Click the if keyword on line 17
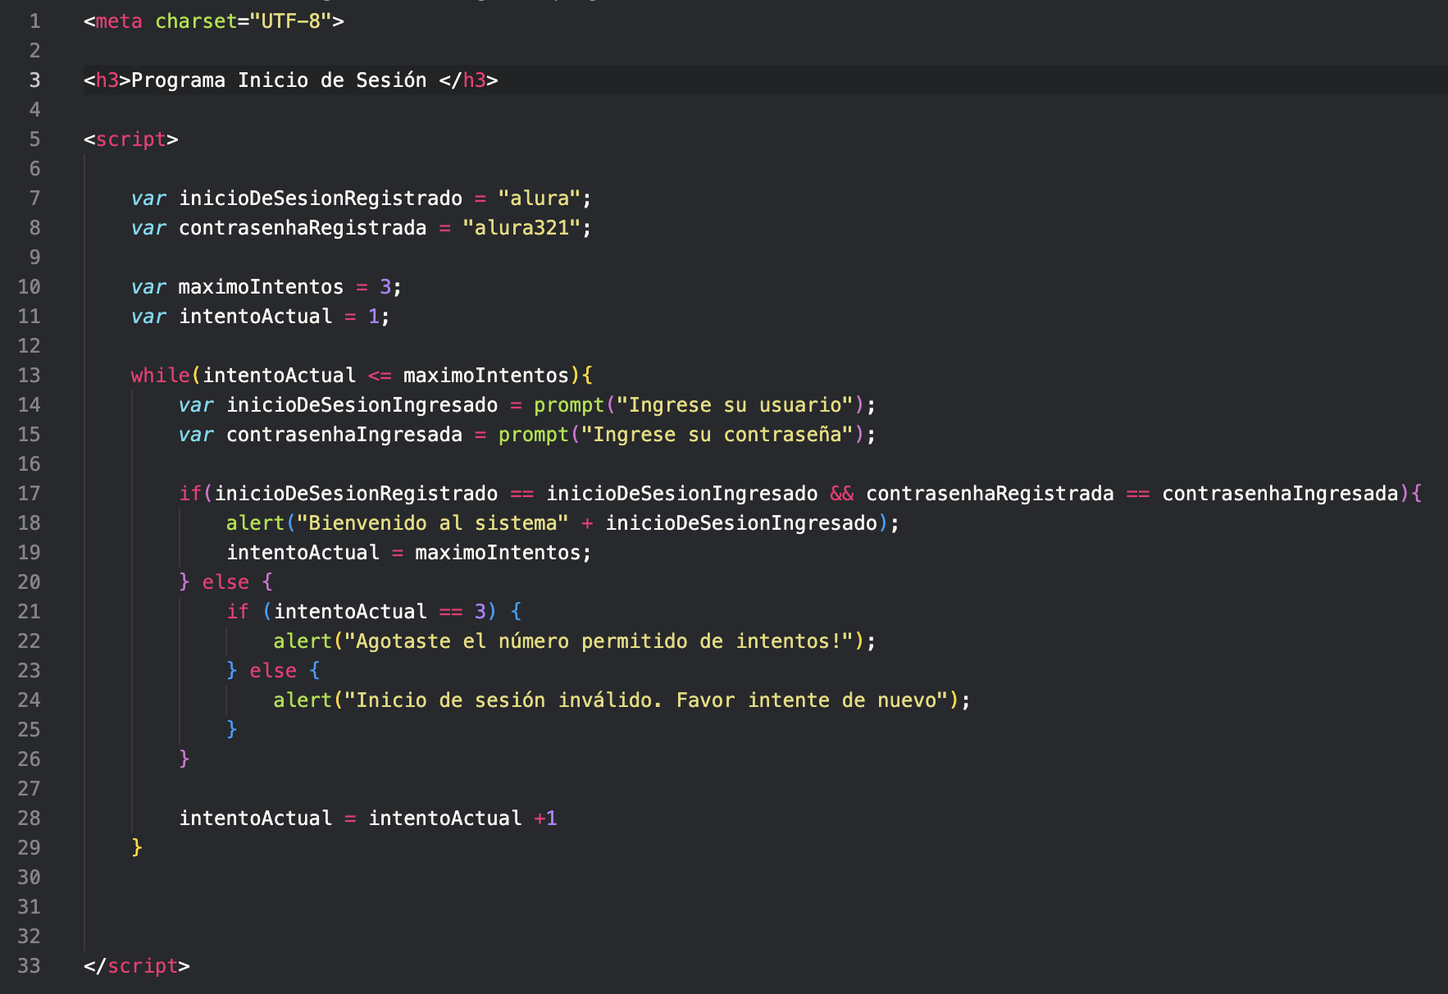 (190, 494)
